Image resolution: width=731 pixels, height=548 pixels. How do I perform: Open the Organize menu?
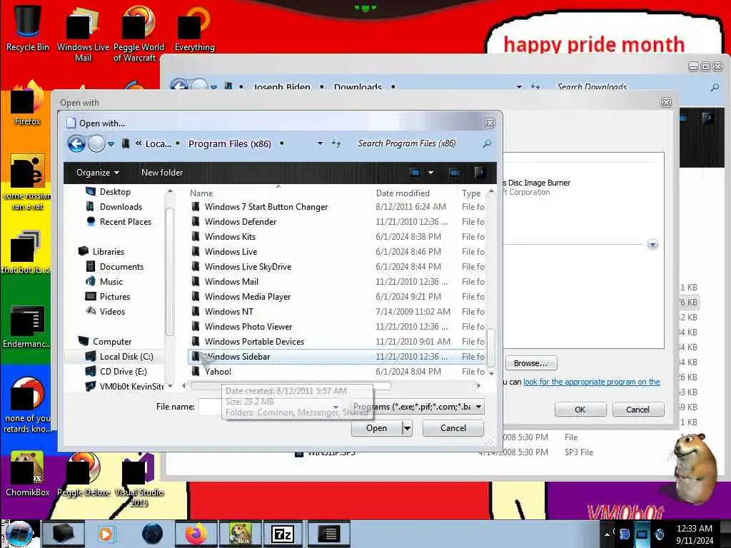[x=97, y=173]
